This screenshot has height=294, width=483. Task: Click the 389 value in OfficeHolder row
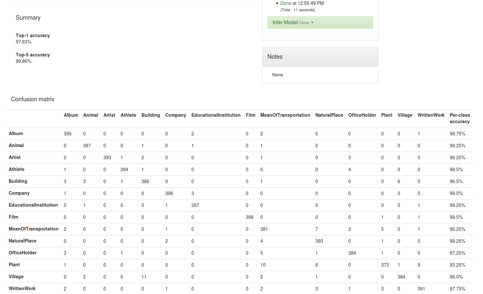tap(352, 253)
